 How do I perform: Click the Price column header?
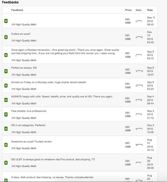point(128,10)
